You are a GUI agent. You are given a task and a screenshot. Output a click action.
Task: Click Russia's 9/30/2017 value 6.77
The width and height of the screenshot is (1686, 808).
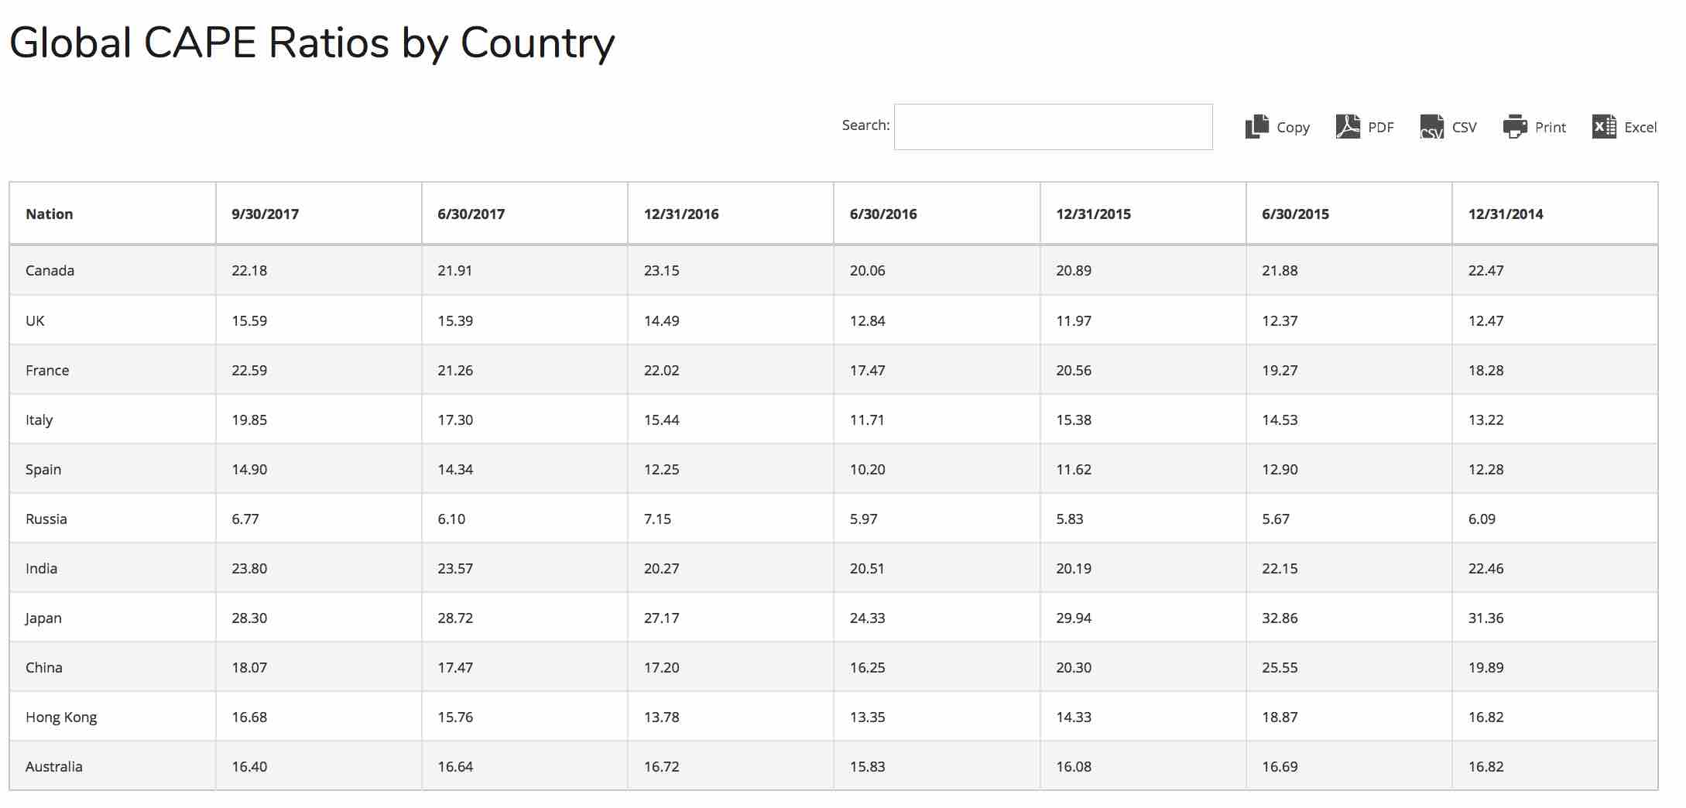[x=245, y=519]
